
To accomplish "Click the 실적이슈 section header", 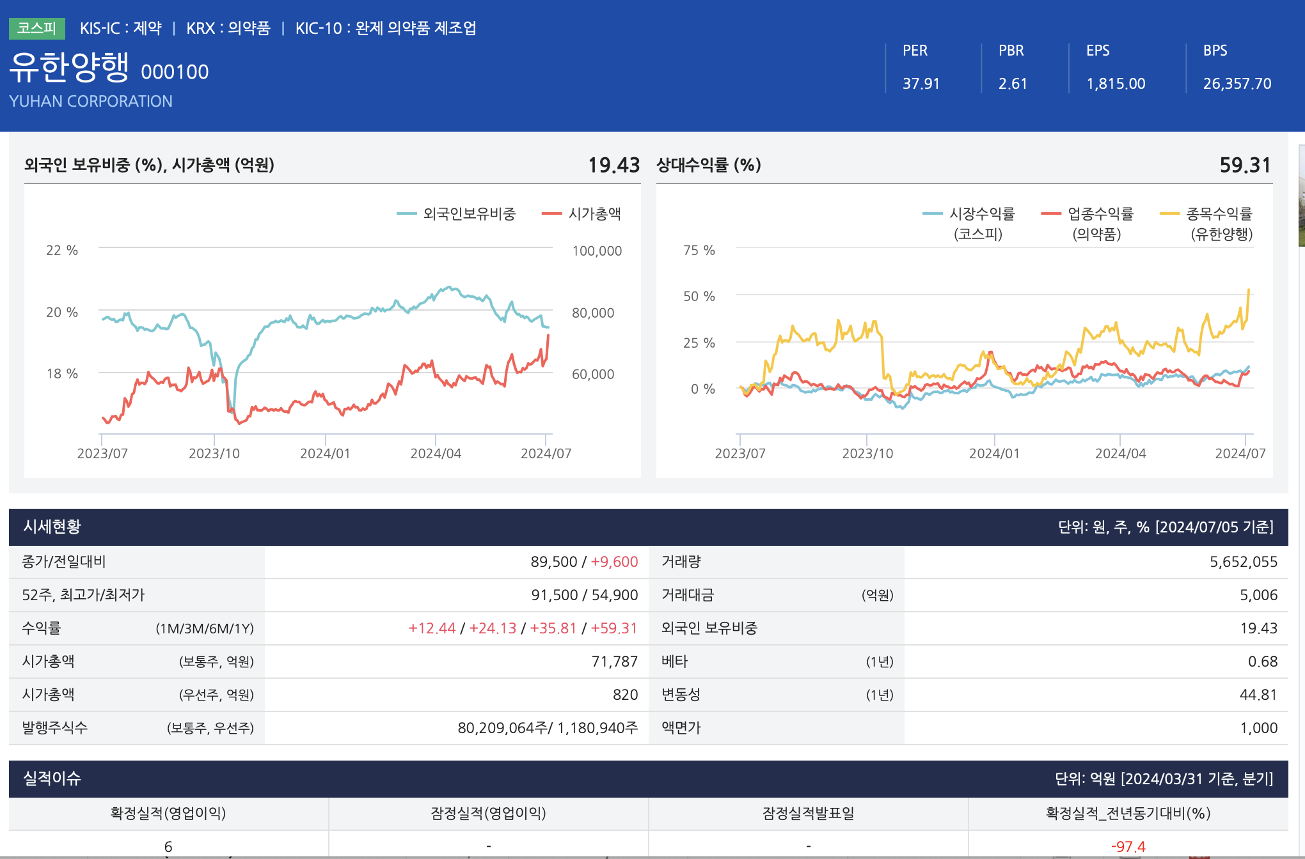I will (52, 778).
